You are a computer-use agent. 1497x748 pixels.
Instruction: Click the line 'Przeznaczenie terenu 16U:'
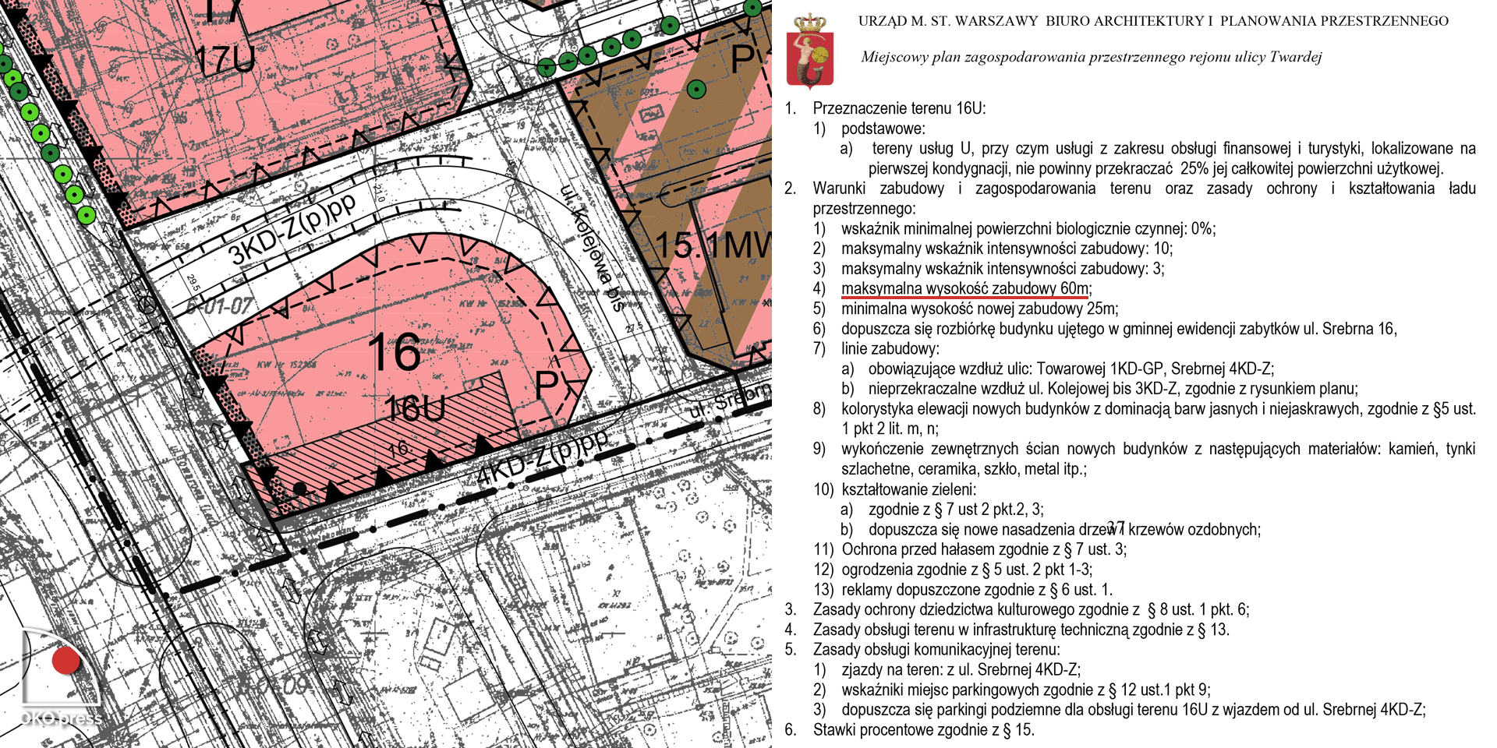[899, 108]
